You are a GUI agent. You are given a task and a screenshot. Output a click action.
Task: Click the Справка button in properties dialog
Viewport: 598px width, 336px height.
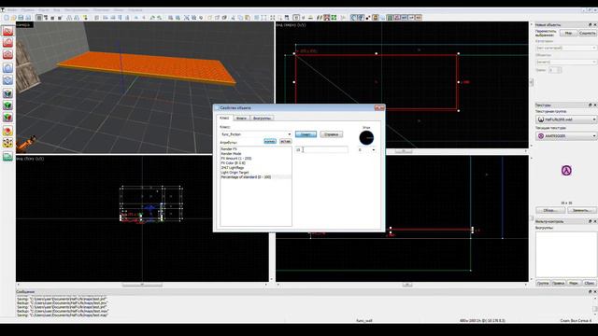pyautogui.click(x=331, y=134)
